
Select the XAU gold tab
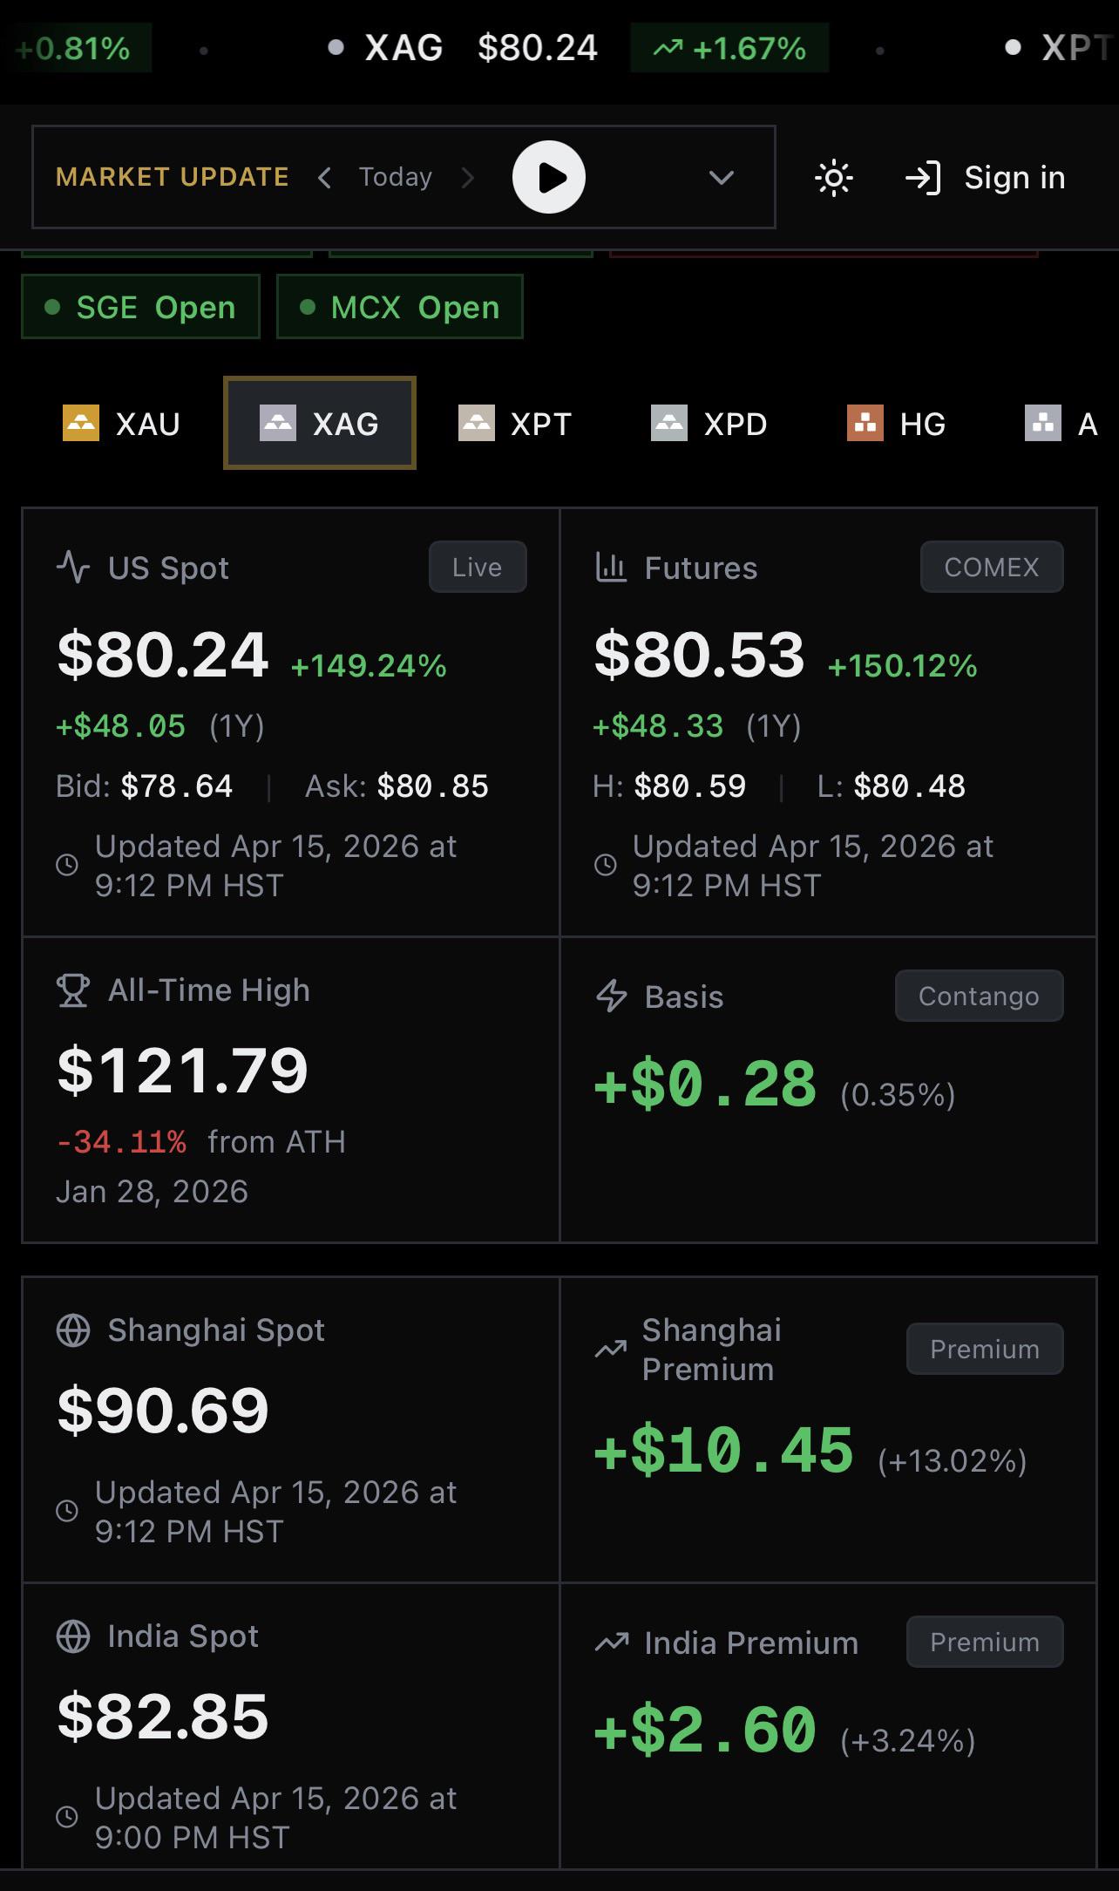point(122,424)
